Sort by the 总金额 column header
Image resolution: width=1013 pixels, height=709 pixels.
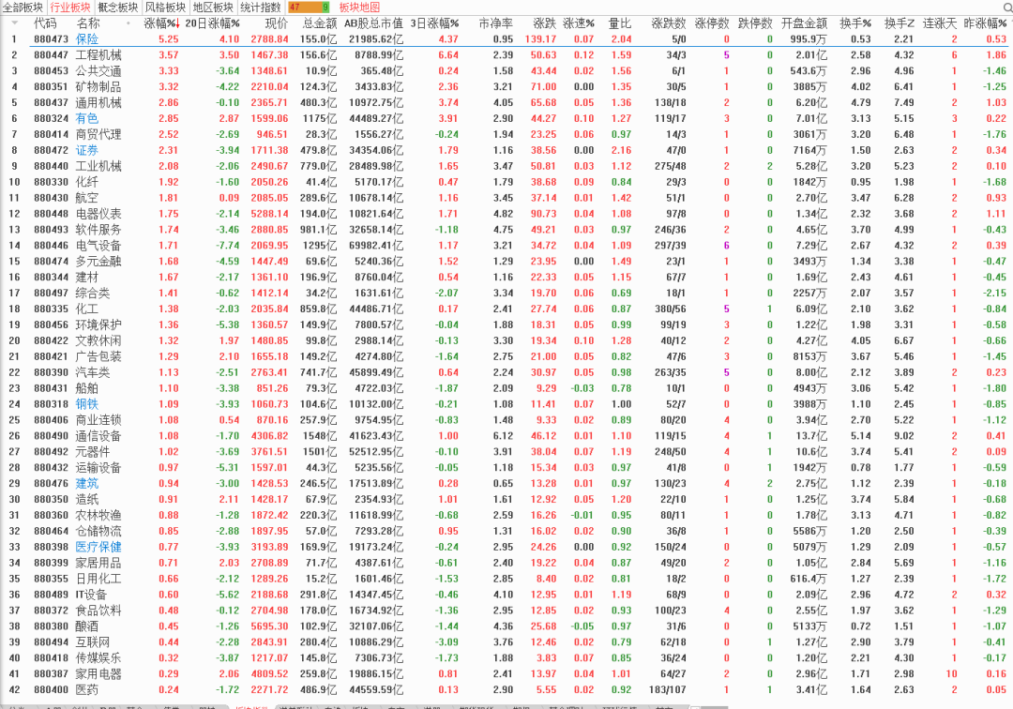click(x=320, y=23)
